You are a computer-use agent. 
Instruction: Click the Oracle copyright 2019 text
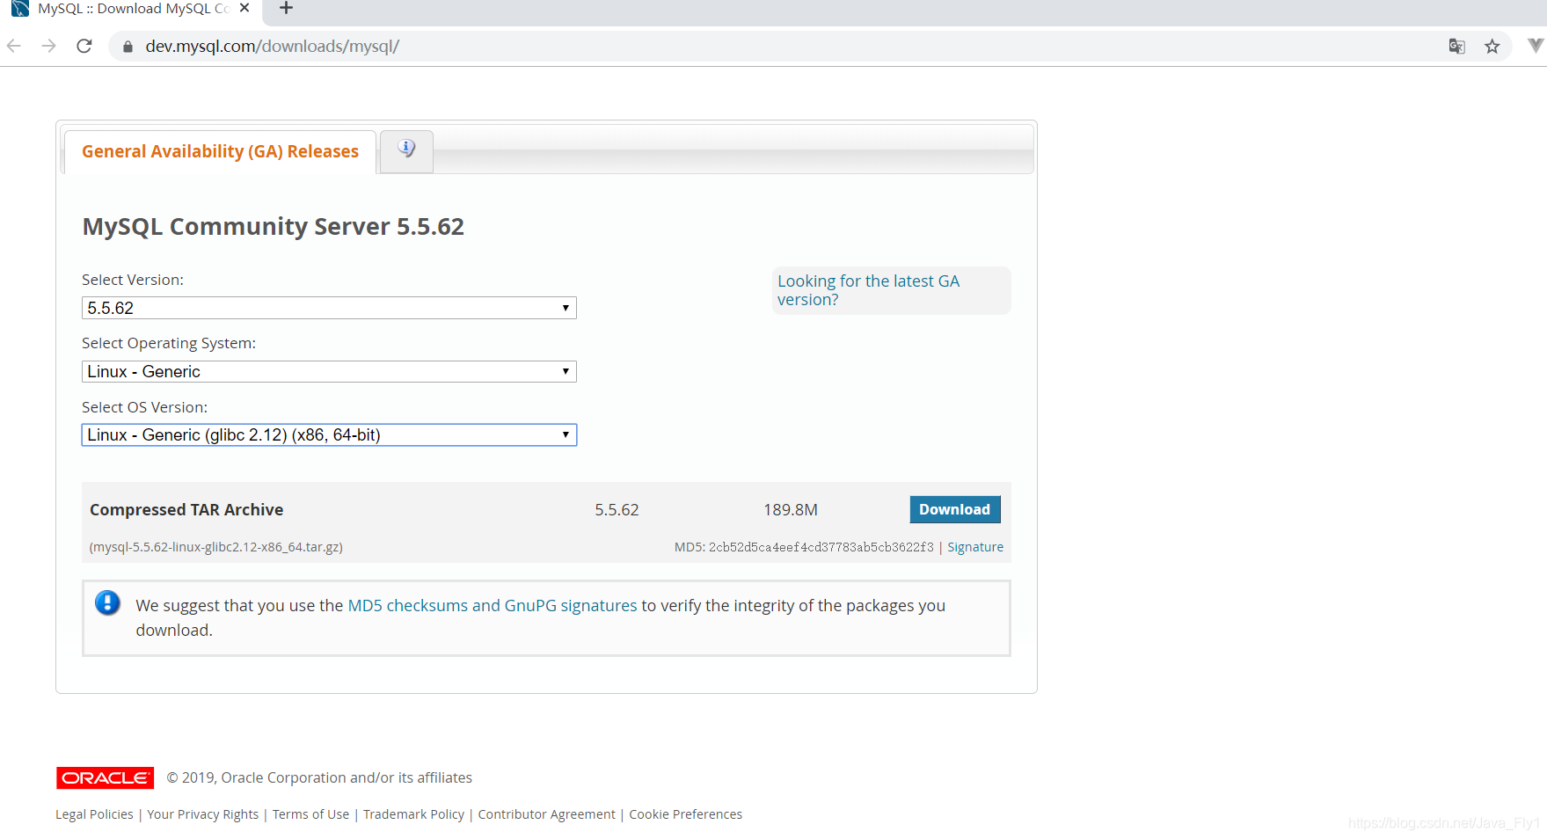pos(319,777)
